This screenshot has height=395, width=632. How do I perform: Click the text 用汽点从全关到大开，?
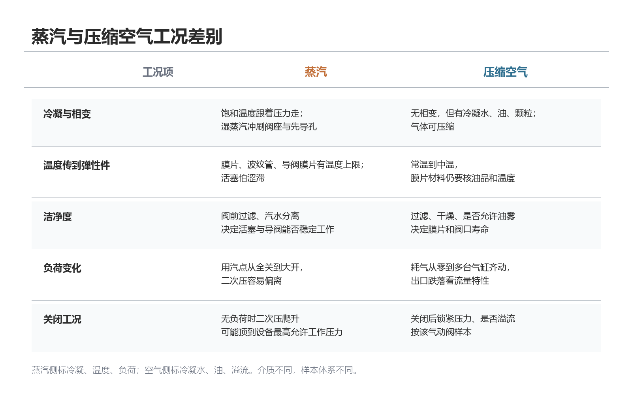click(x=262, y=267)
